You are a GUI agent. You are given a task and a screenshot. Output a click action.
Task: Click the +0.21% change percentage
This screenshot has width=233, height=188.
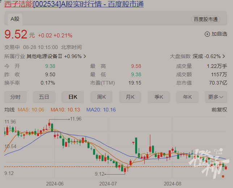click(63, 36)
